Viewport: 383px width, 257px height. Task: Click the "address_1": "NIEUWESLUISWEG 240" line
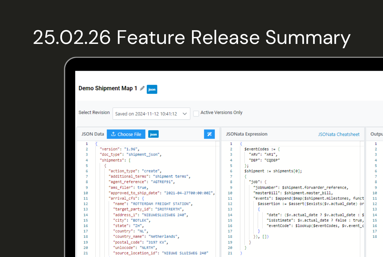151,215
